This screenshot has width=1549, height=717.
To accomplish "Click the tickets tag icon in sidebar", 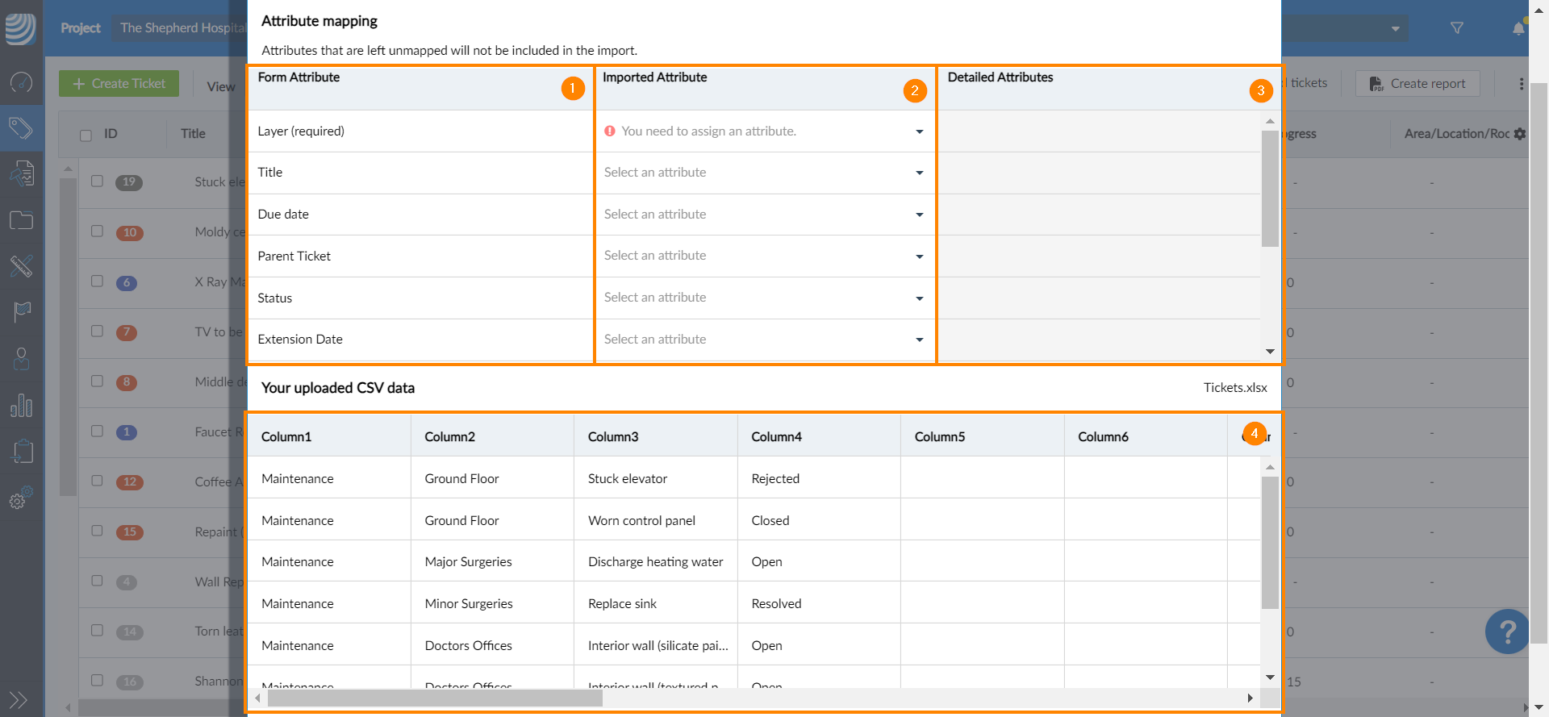I will [x=21, y=127].
